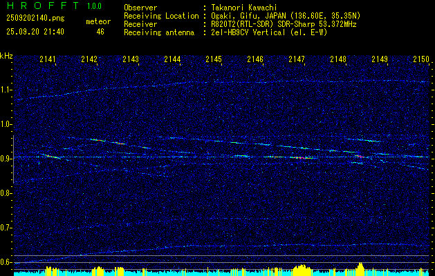Viewport: 435px width, 276px height.
Task: Select the meteor label
Action: (98, 21)
